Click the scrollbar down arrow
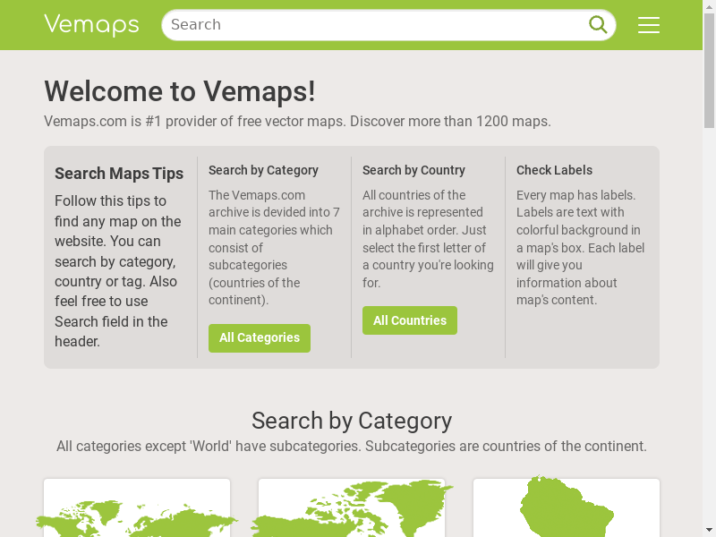 click(x=709, y=531)
